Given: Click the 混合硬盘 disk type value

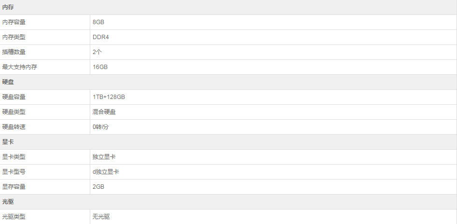Looking at the screenshot, I should coord(104,112).
